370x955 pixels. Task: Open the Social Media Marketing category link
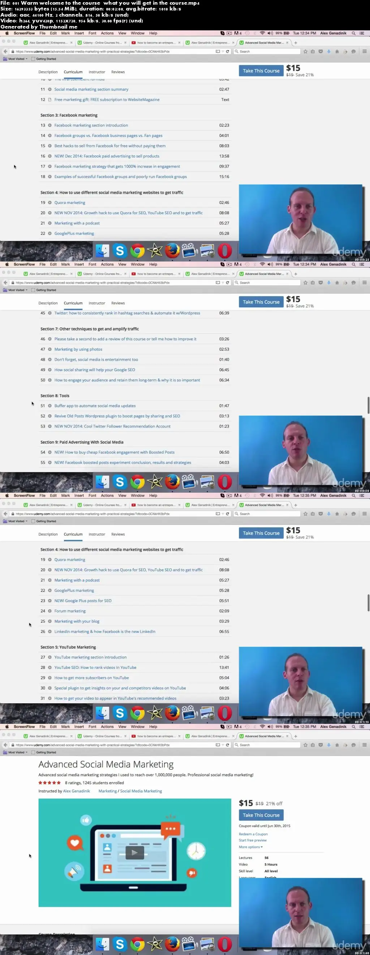(141, 791)
